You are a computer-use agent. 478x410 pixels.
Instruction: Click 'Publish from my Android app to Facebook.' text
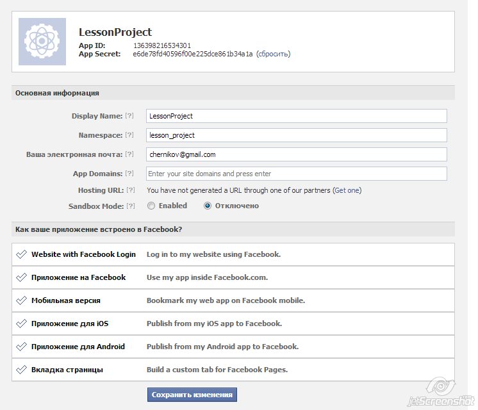point(222,347)
